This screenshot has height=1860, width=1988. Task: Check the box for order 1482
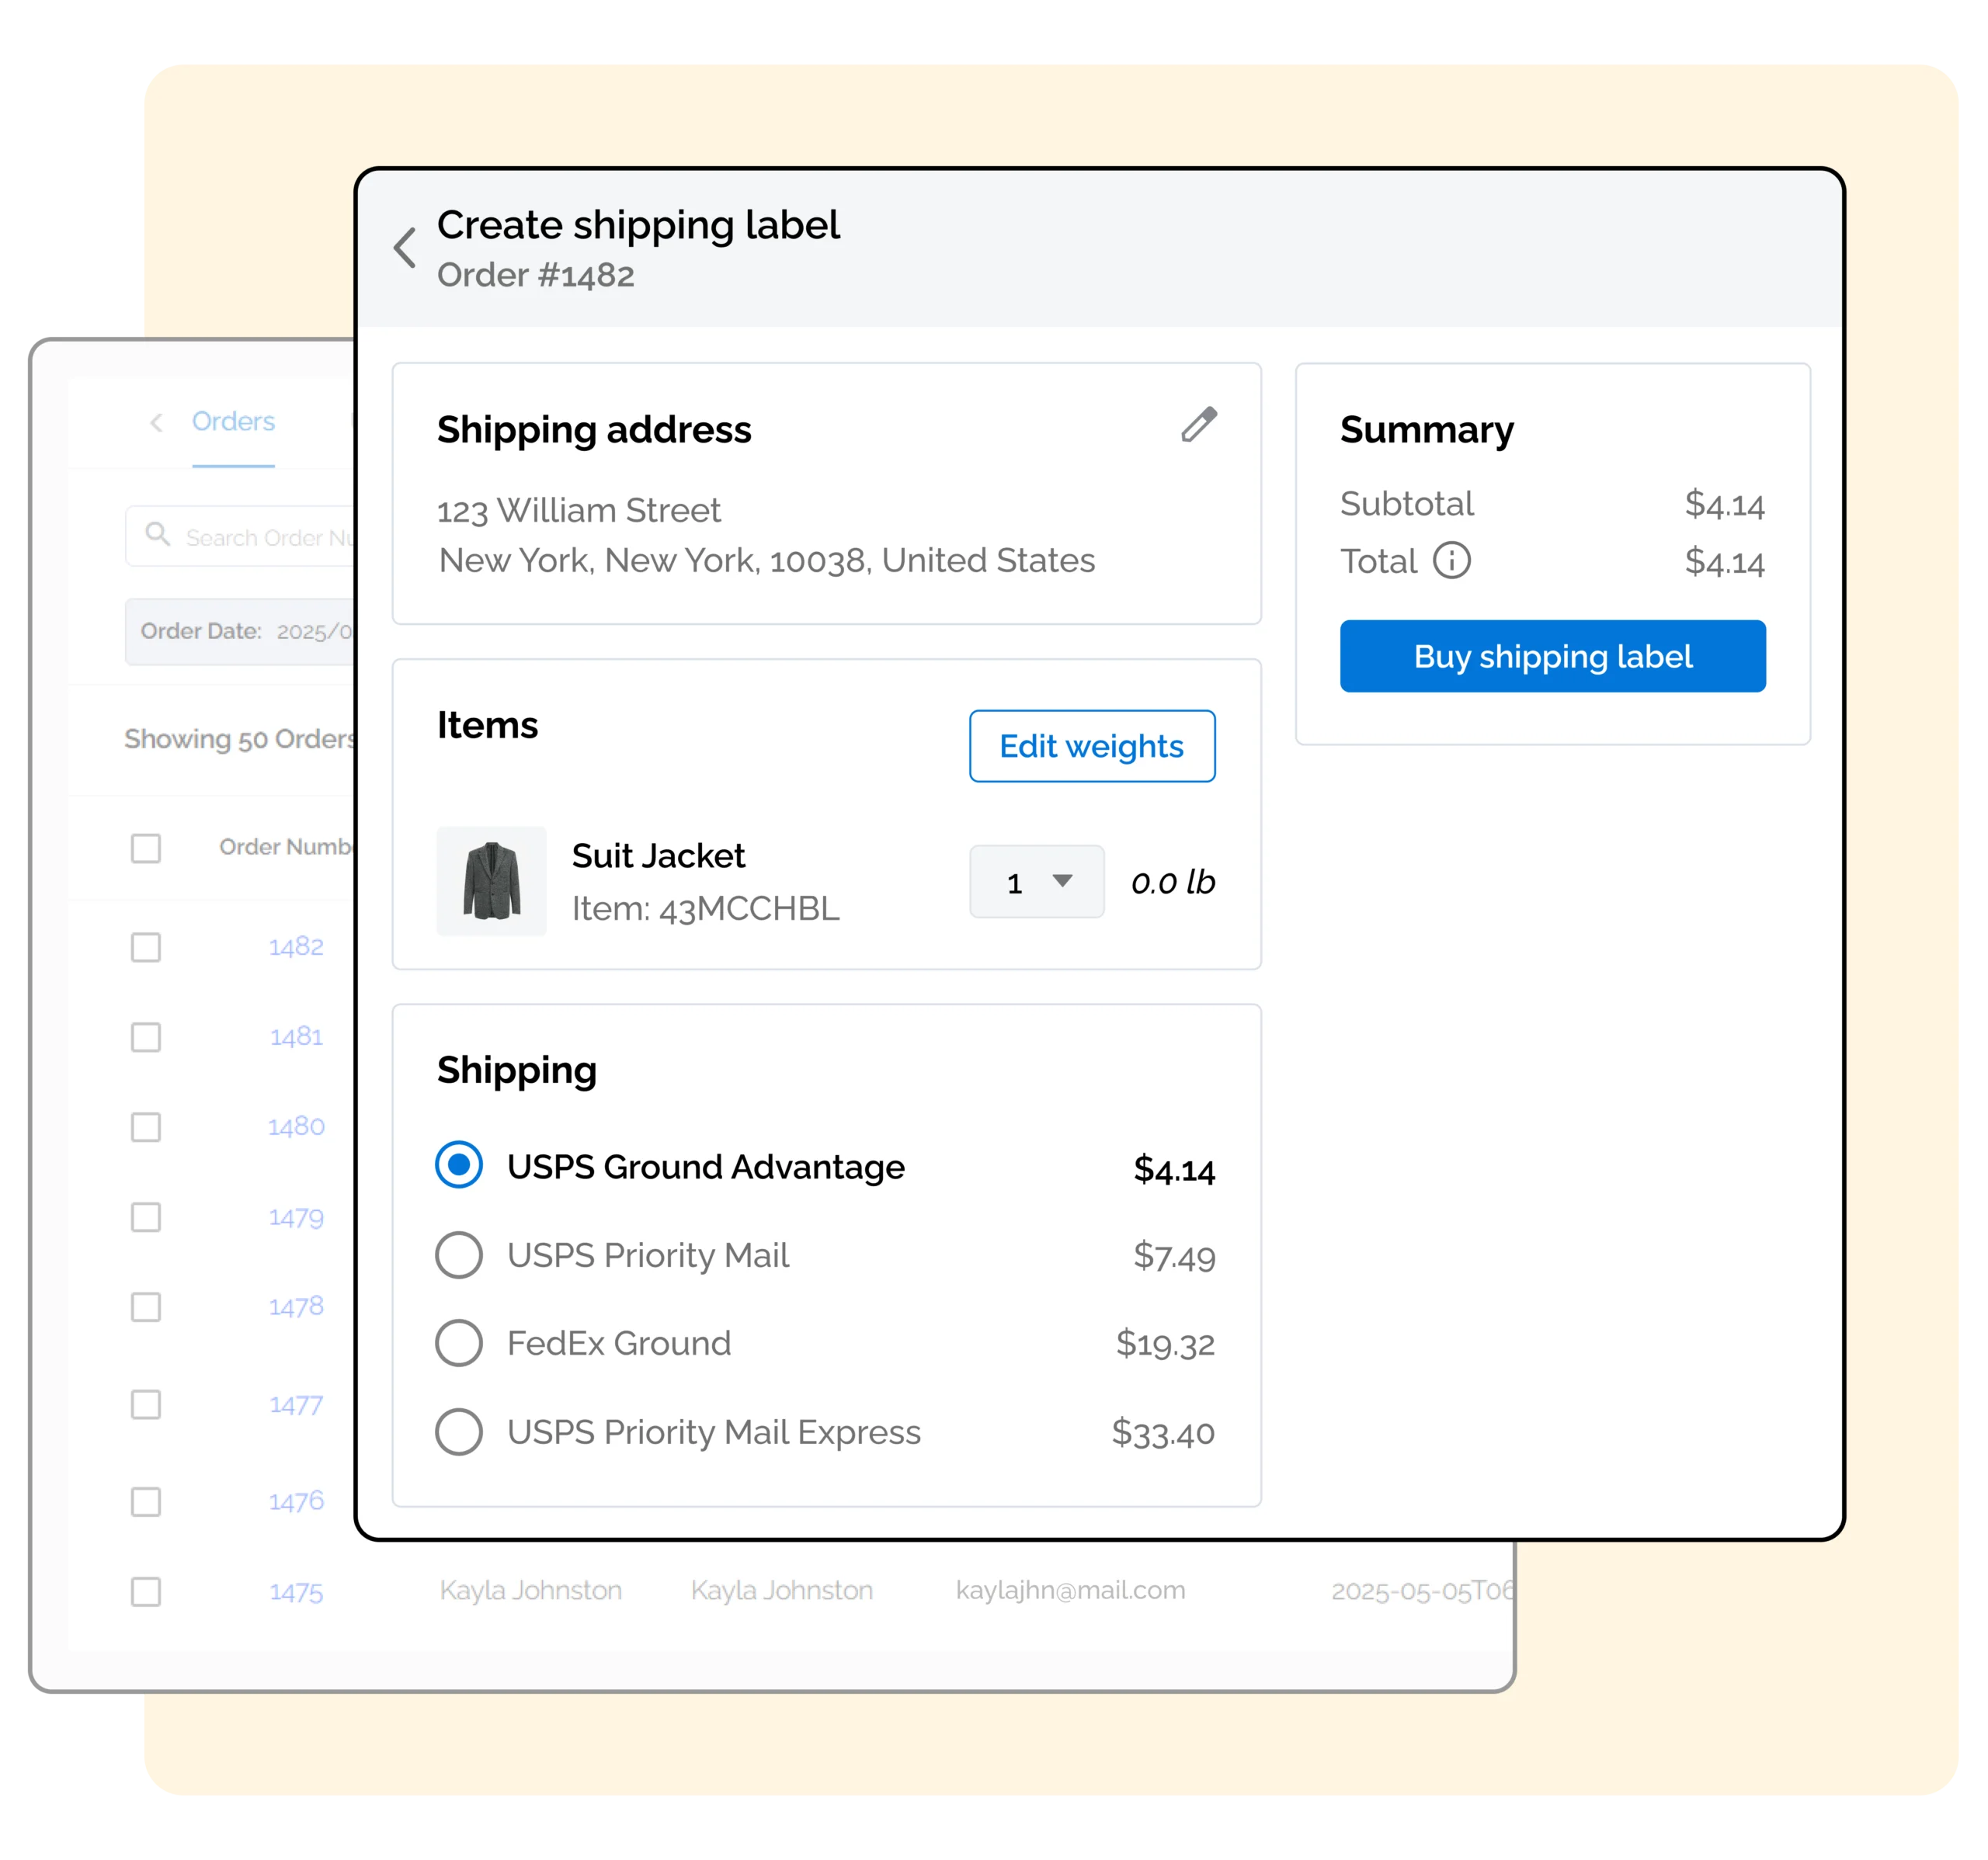pyautogui.click(x=146, y=946)
